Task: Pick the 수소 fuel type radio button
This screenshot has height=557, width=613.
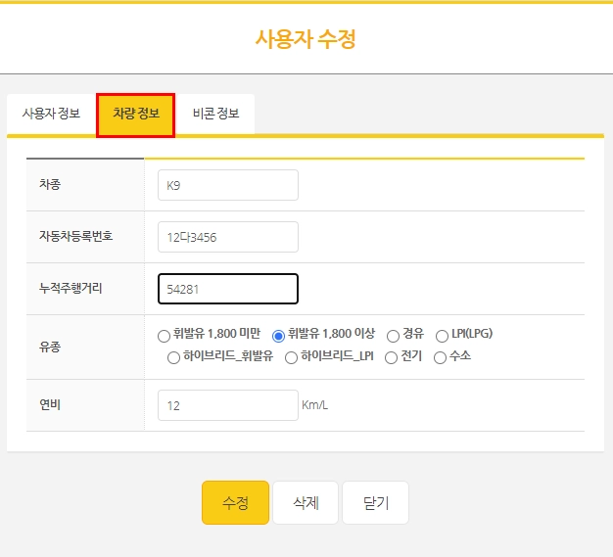Action: (440, 357)
